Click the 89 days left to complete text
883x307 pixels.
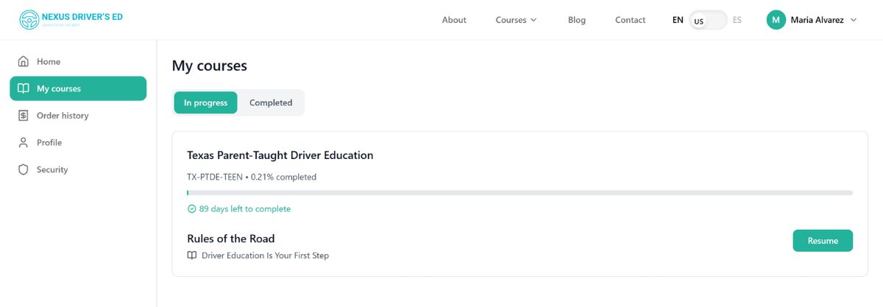pyautogui.click(x=244, y=209)
